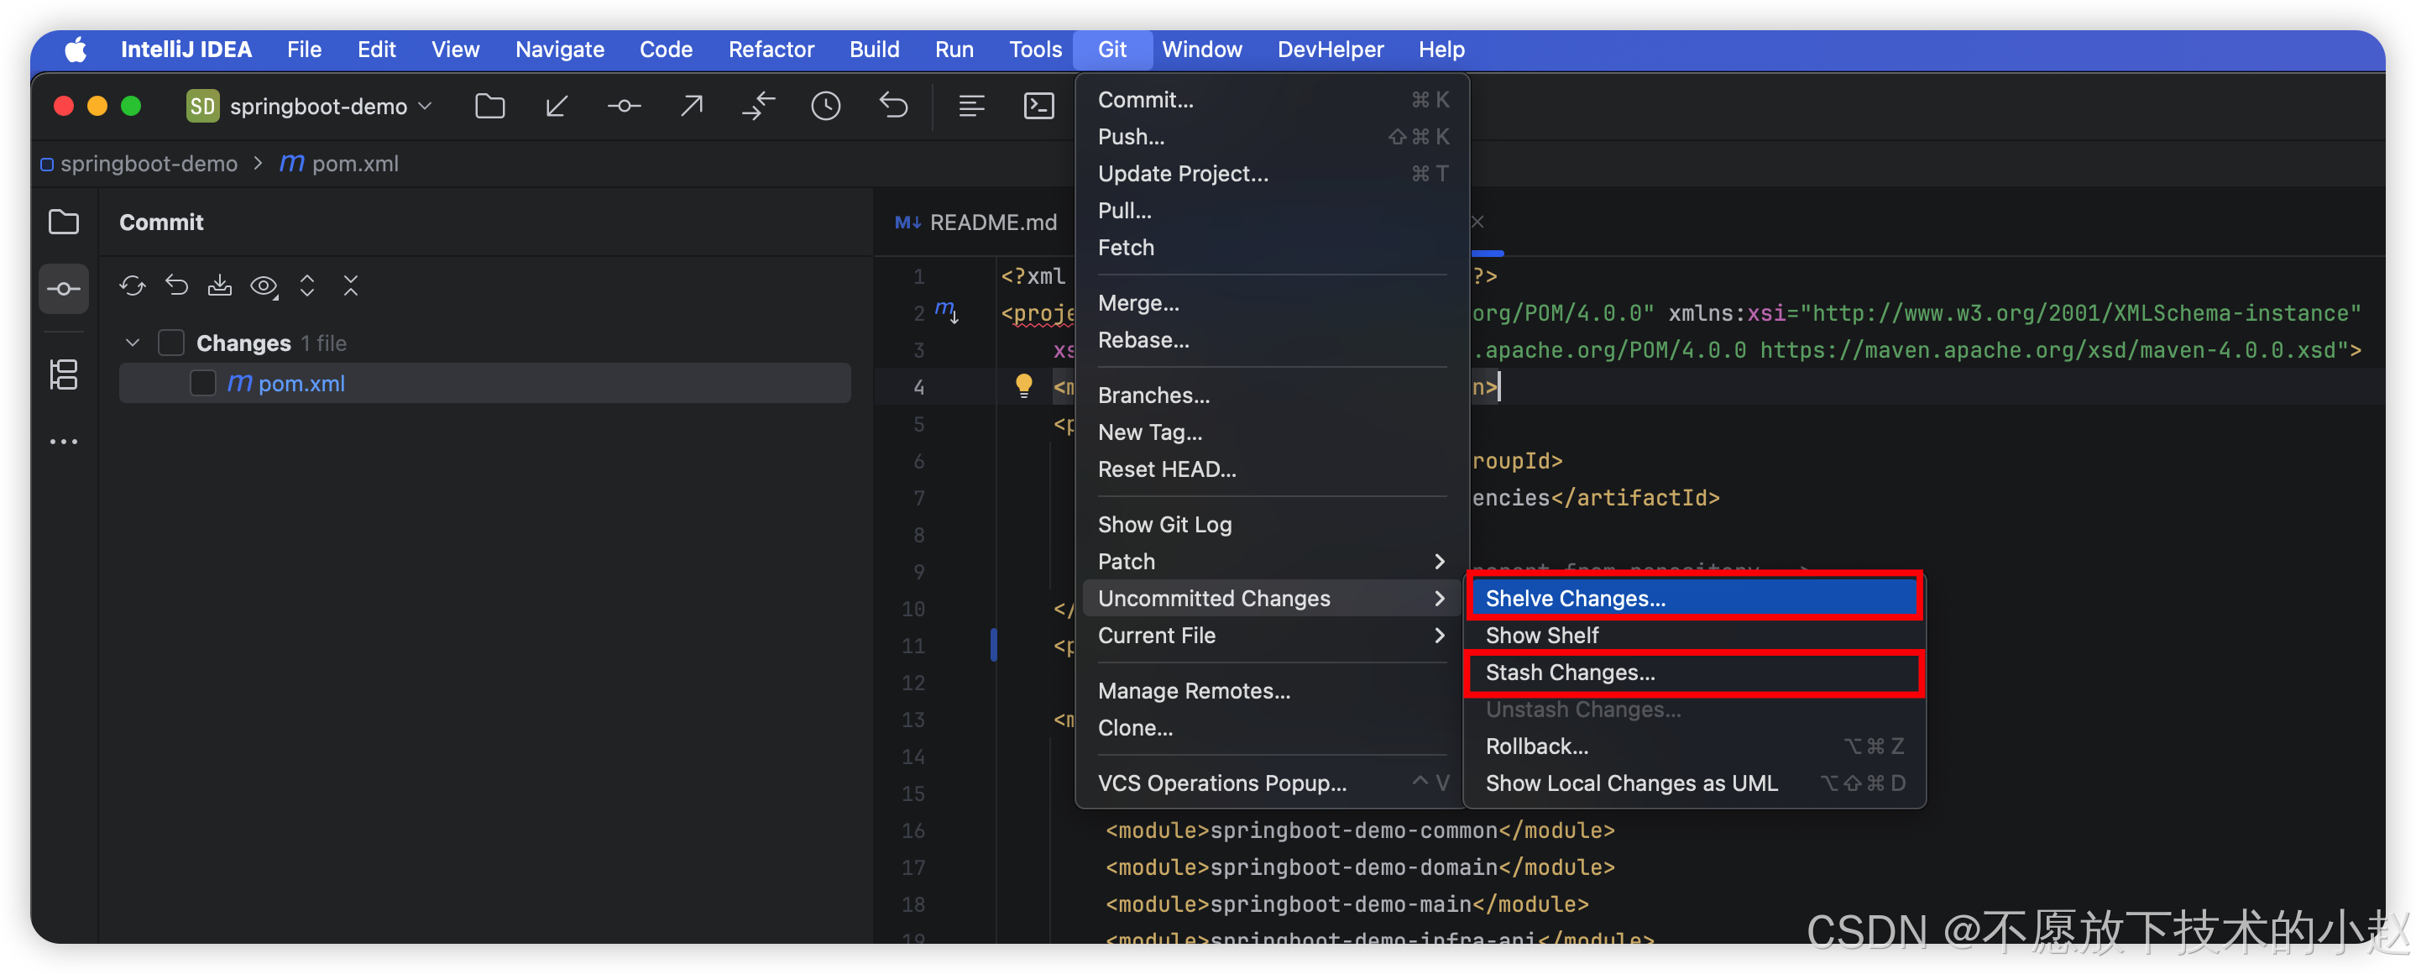2416x974 pixels.
Task: Toggle View Options eye icon
Action: coord(264,285)
